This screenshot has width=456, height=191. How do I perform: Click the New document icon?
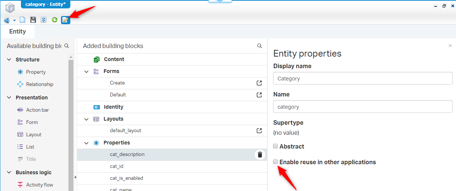tap(22, 20)
